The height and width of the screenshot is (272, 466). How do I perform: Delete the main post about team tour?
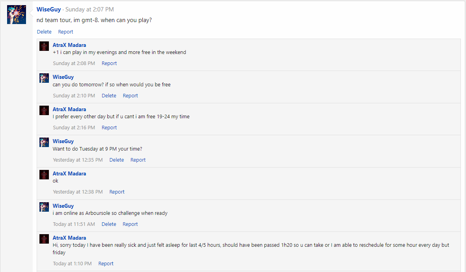pyautogui.click(x=44, y=32)
